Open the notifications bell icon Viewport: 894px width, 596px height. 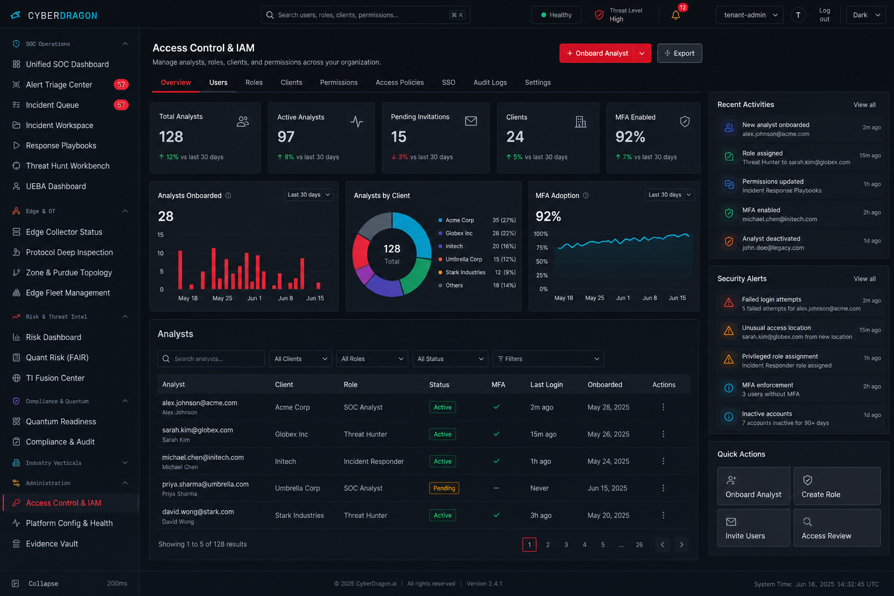pyautogui.click(x=675, y=15)
